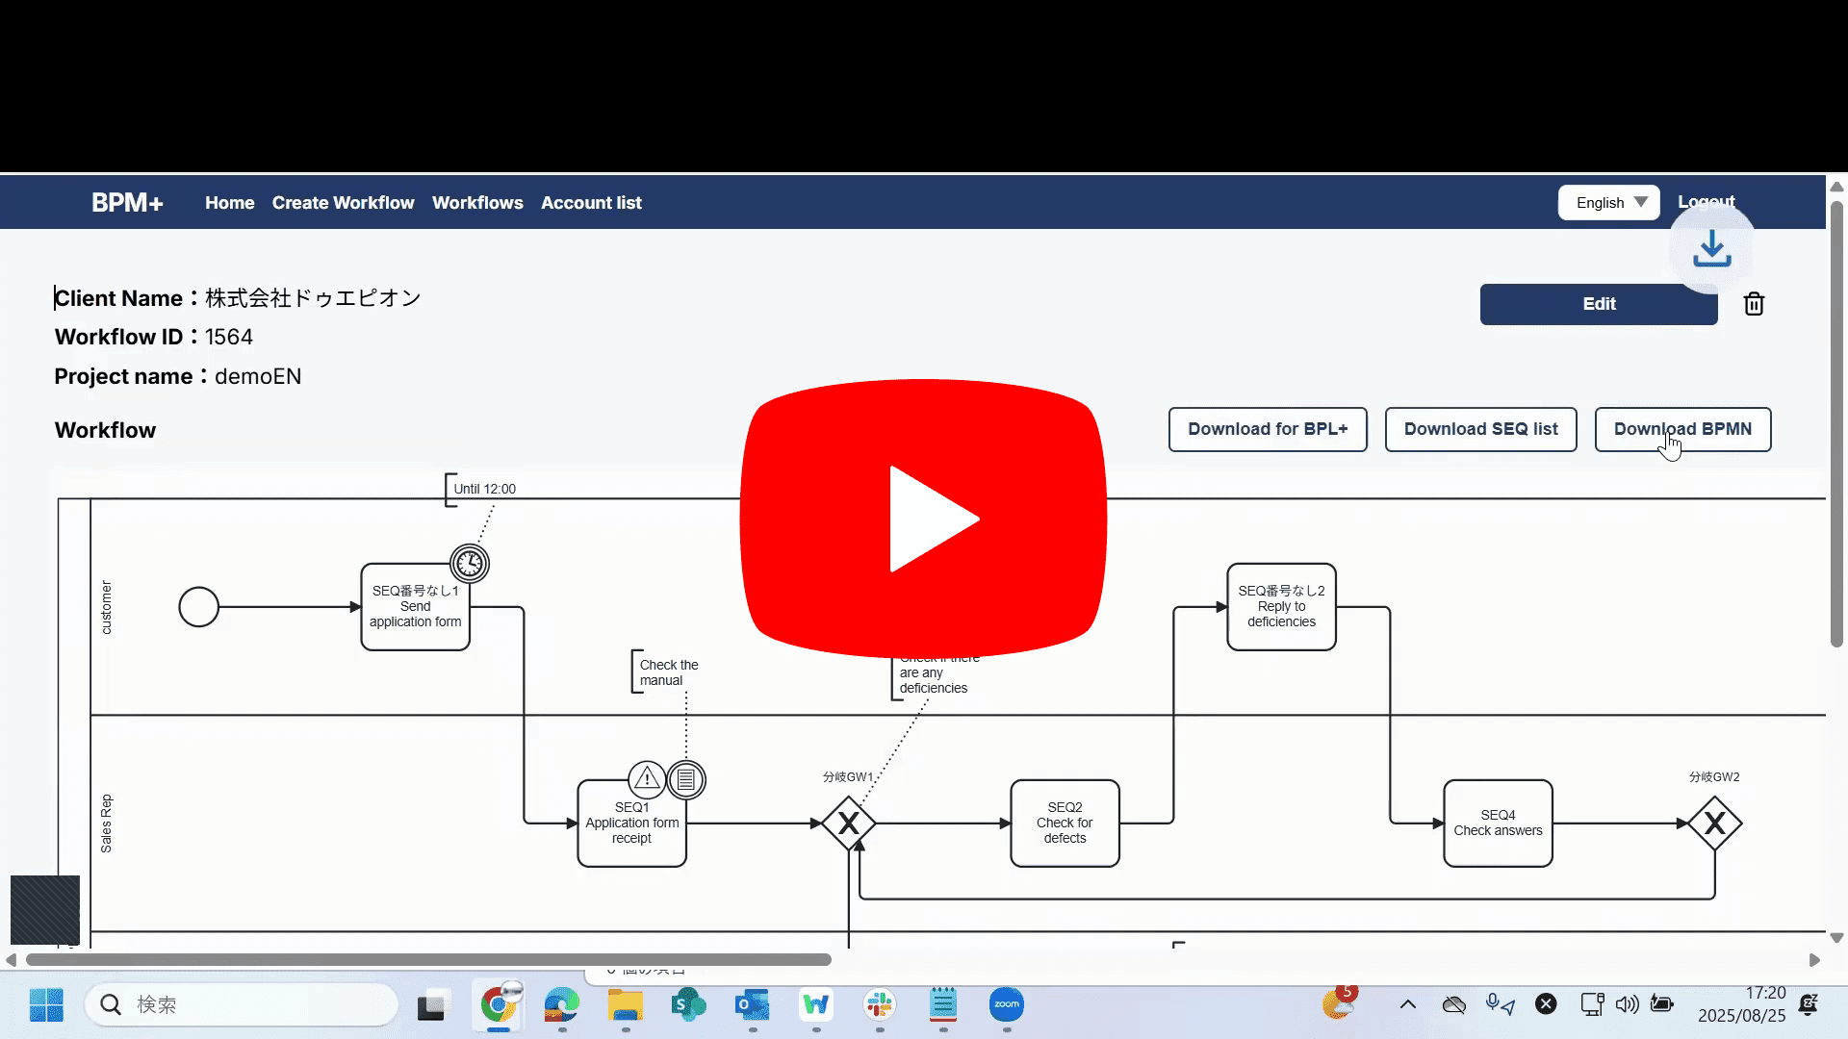Open the Create Workflow menu item
This screenshot has height=1039, width=1848.
pos(343,203)
